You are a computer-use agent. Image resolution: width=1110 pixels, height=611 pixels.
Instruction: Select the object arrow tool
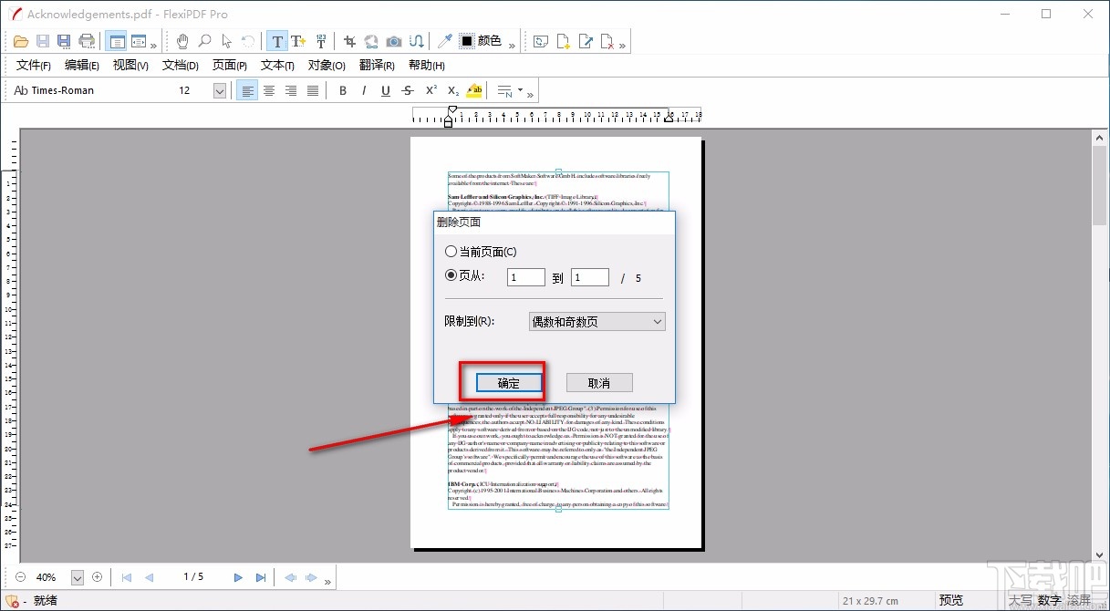pos(224,40)
